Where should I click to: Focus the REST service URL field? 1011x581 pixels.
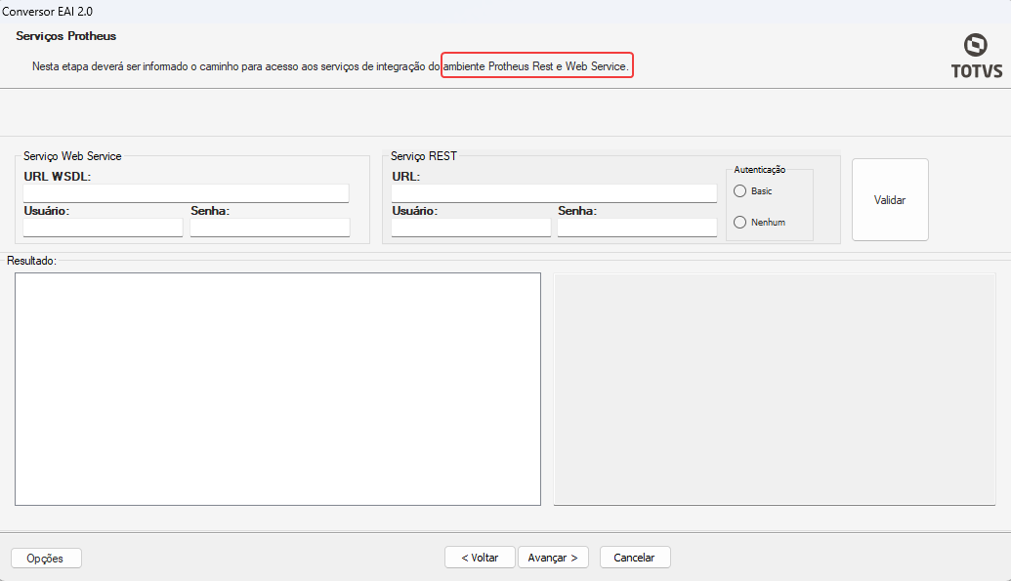click(554, 193)
